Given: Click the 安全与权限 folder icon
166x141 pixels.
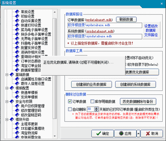Looking at the screenshot, I should 12,102.
